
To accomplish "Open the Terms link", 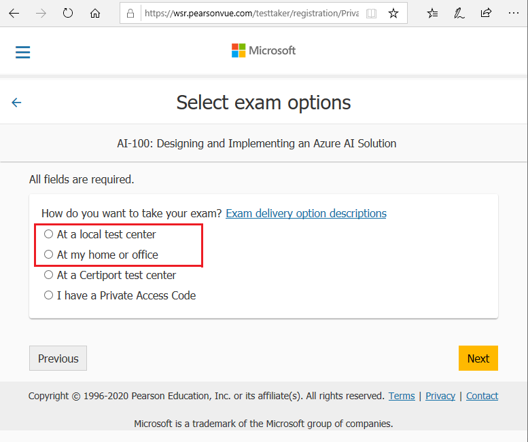I will (402, 396).
